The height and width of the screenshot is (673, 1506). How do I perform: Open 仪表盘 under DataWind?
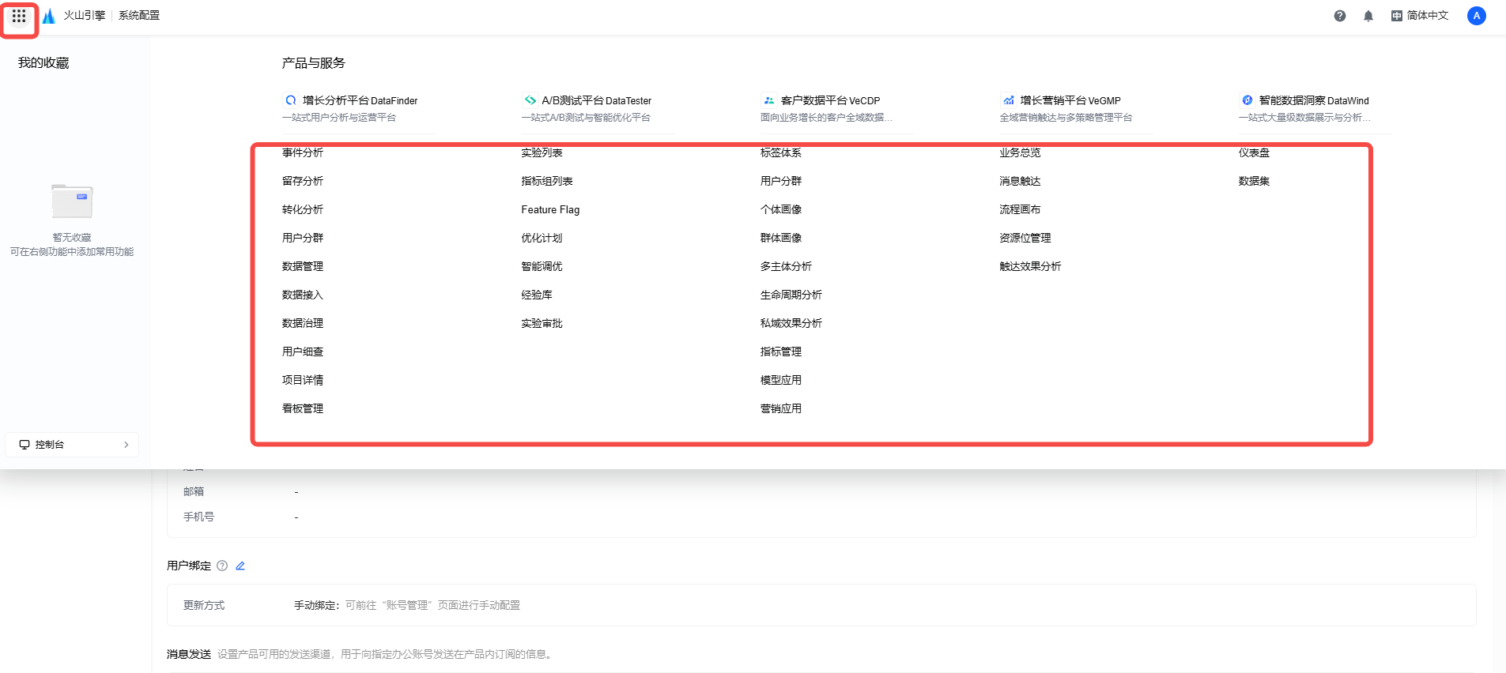pyautogui.click(x=1254, y=152)
